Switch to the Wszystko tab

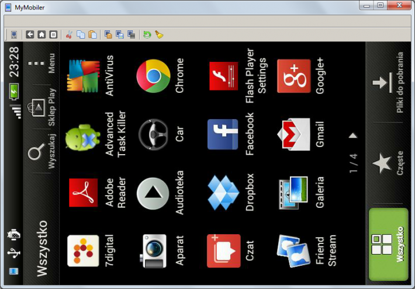(x=388, y=244)
